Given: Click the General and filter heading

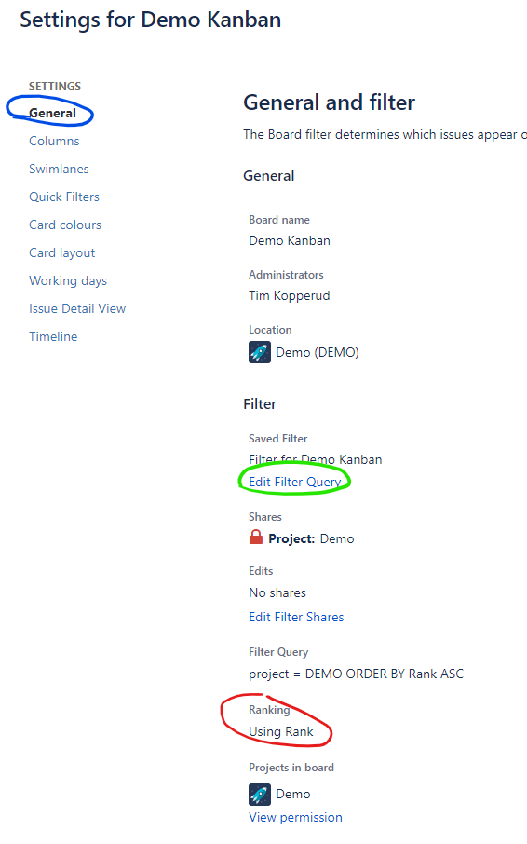Looking at the screenshot, I should tap(329, 102).
